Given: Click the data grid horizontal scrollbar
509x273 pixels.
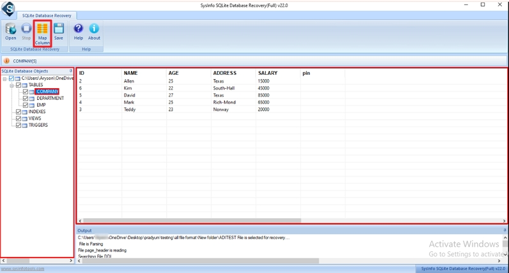Looking at the screenshot, I should tap(192, 221).
